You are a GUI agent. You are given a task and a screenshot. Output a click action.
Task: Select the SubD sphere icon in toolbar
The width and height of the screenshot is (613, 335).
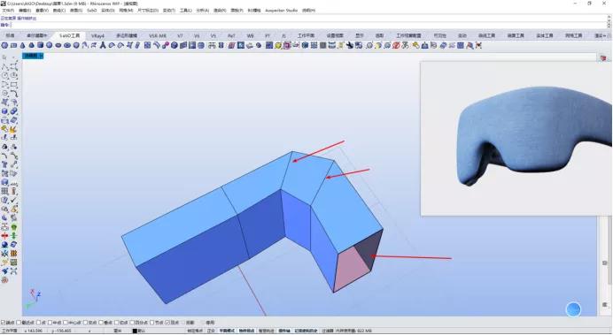pyautogui.click(x=50, y=46)
